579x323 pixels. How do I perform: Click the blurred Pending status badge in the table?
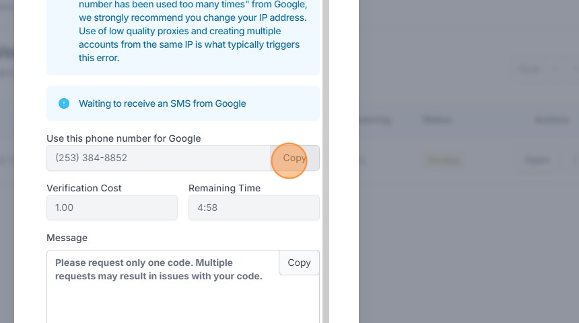[x=442, y=160]
